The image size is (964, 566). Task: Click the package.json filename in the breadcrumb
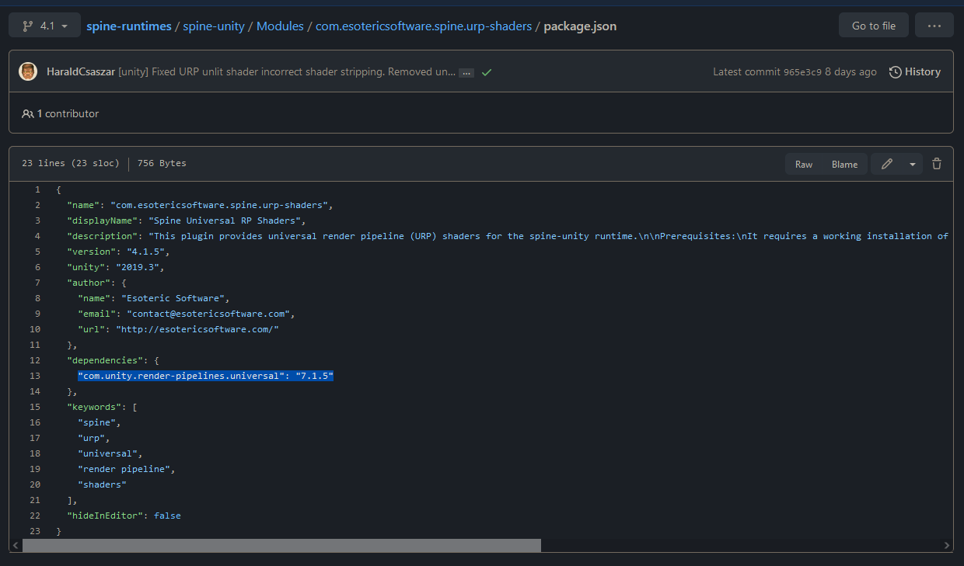(x=580, y=26)
